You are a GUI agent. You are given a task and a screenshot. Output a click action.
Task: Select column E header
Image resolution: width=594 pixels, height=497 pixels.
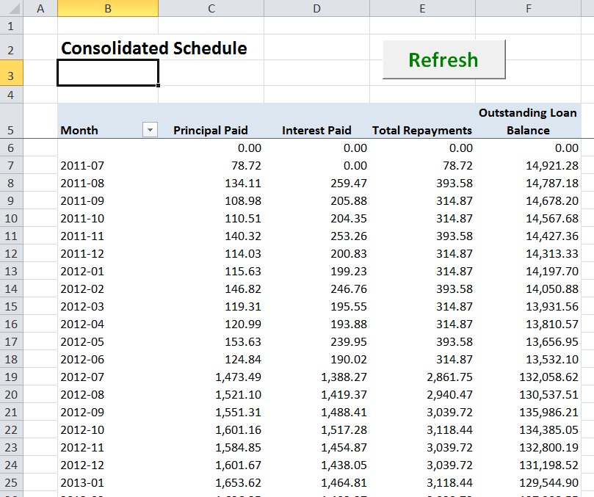point(422,8)
